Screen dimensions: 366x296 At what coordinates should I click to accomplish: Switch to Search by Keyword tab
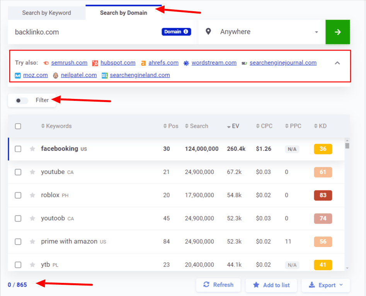pyautogui.click(x=47, y=13)
